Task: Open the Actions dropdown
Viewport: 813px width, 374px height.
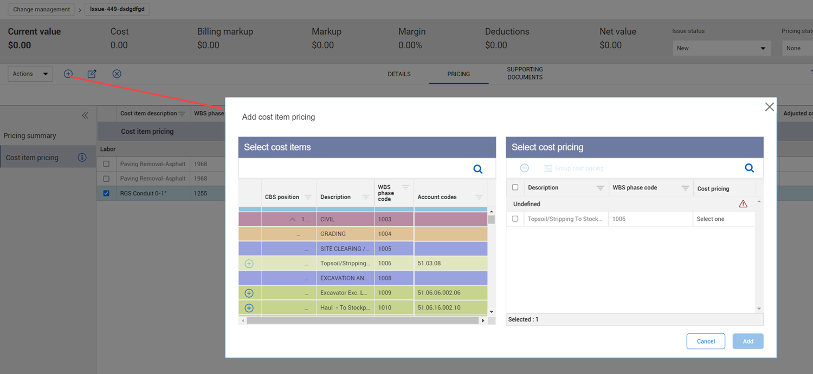Action: tap(30, 74)
